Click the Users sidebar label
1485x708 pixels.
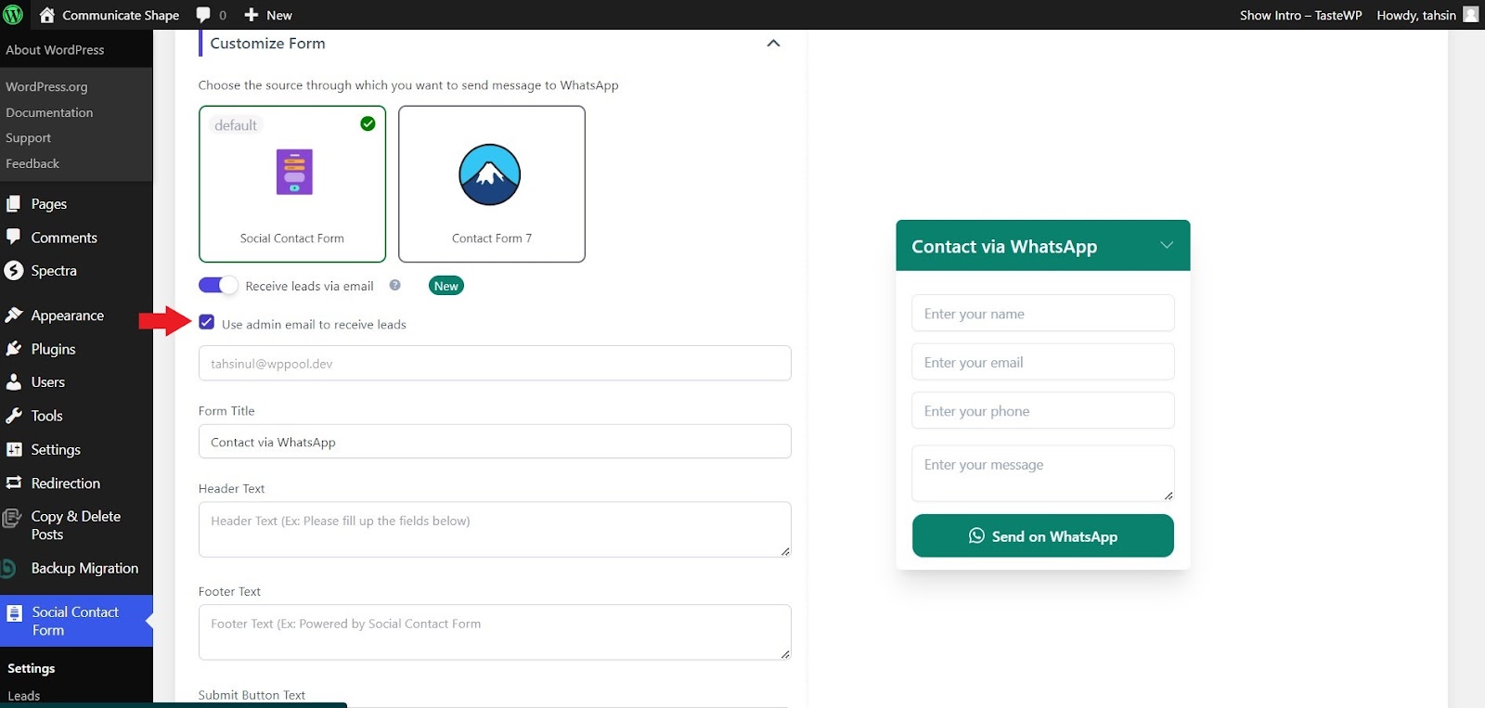tap(48, 382)
